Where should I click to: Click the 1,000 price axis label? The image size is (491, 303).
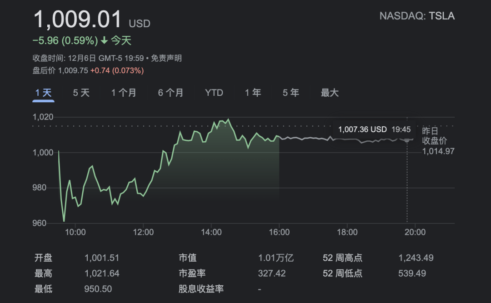pyautogui.click(x=43, y=153)
